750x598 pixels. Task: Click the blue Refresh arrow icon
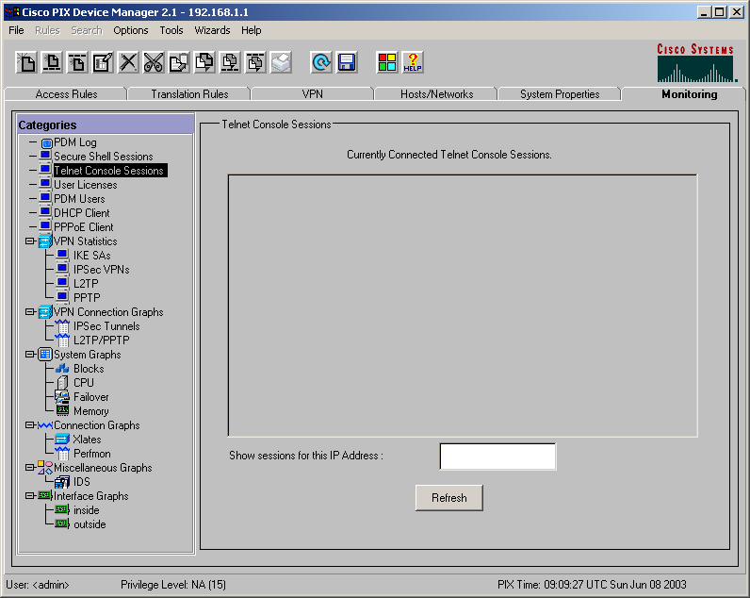pyautogui.click(x=321, y=62)
